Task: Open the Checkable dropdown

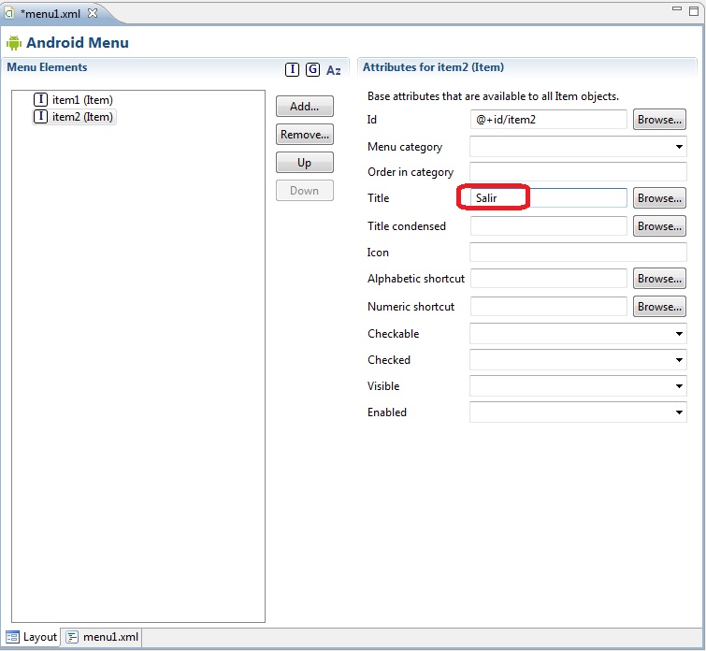Action: (x=578, y=333)
